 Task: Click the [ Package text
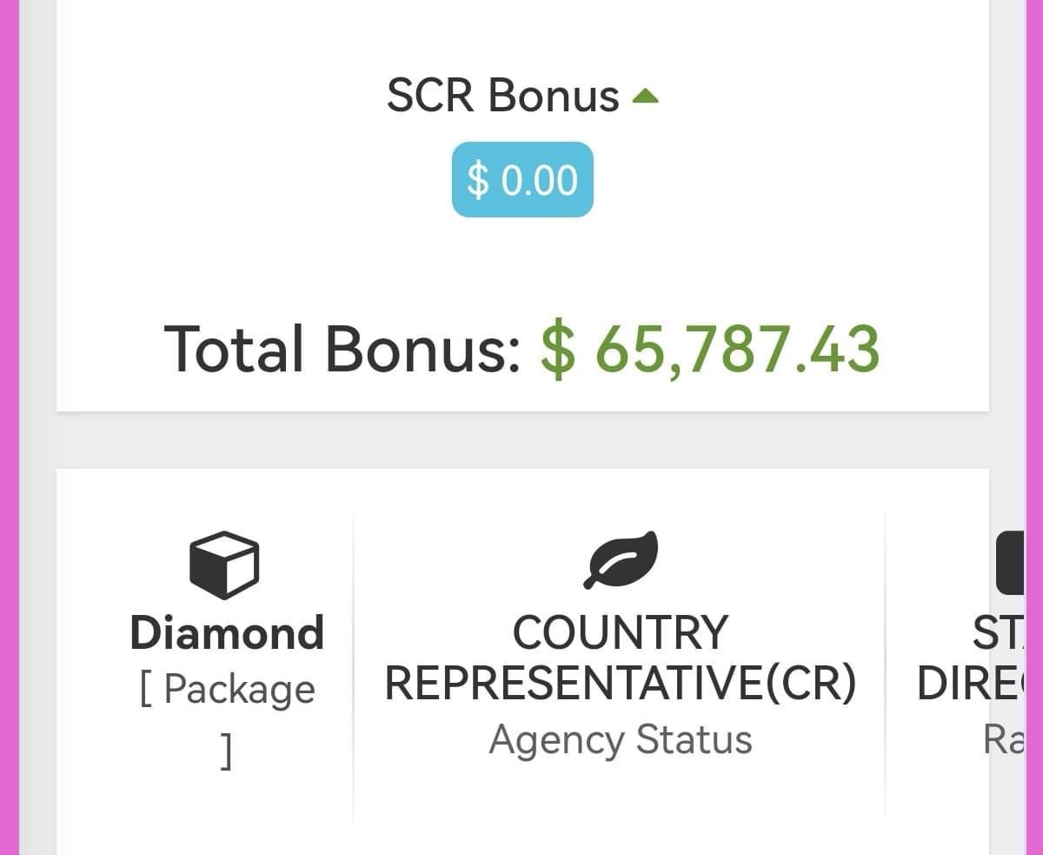tap(227, 689)
